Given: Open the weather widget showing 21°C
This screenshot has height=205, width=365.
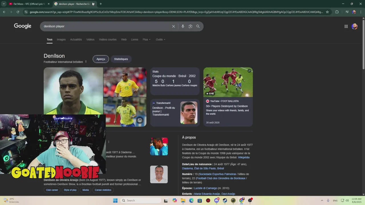Looking at the screenshot, I should 11,200.
